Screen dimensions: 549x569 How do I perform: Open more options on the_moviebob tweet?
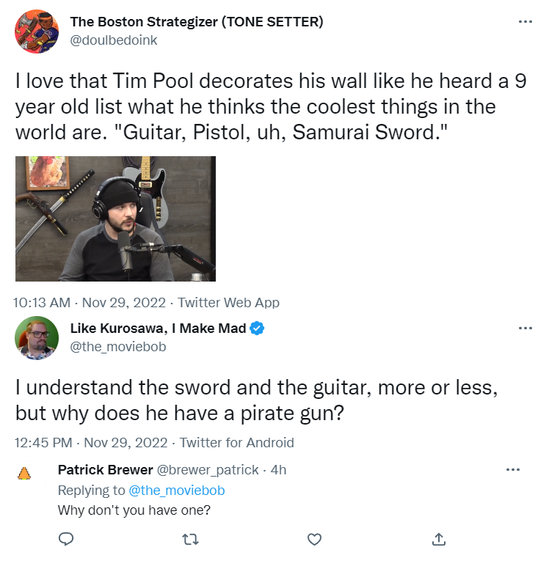(525, 328)
